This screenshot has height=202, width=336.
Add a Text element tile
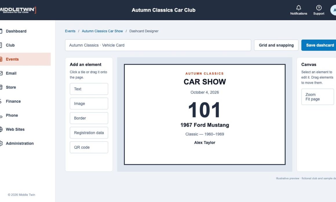89,89
